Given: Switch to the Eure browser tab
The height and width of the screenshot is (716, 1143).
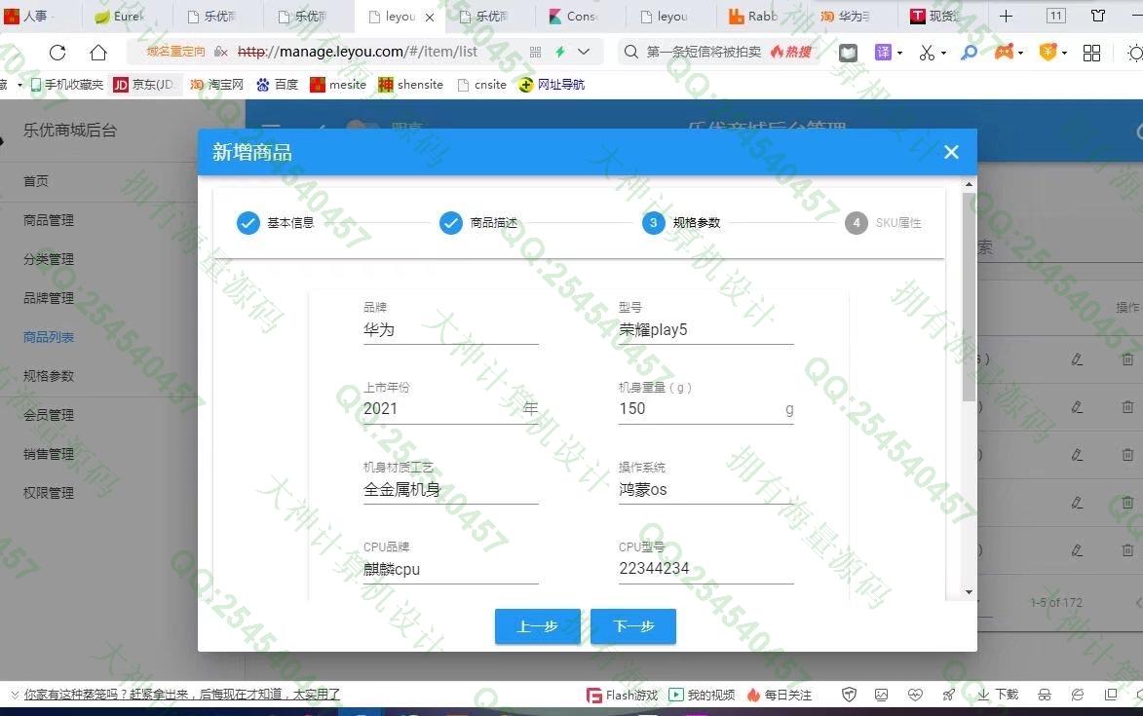Looking at the screenshot, I should coord(128,16).
